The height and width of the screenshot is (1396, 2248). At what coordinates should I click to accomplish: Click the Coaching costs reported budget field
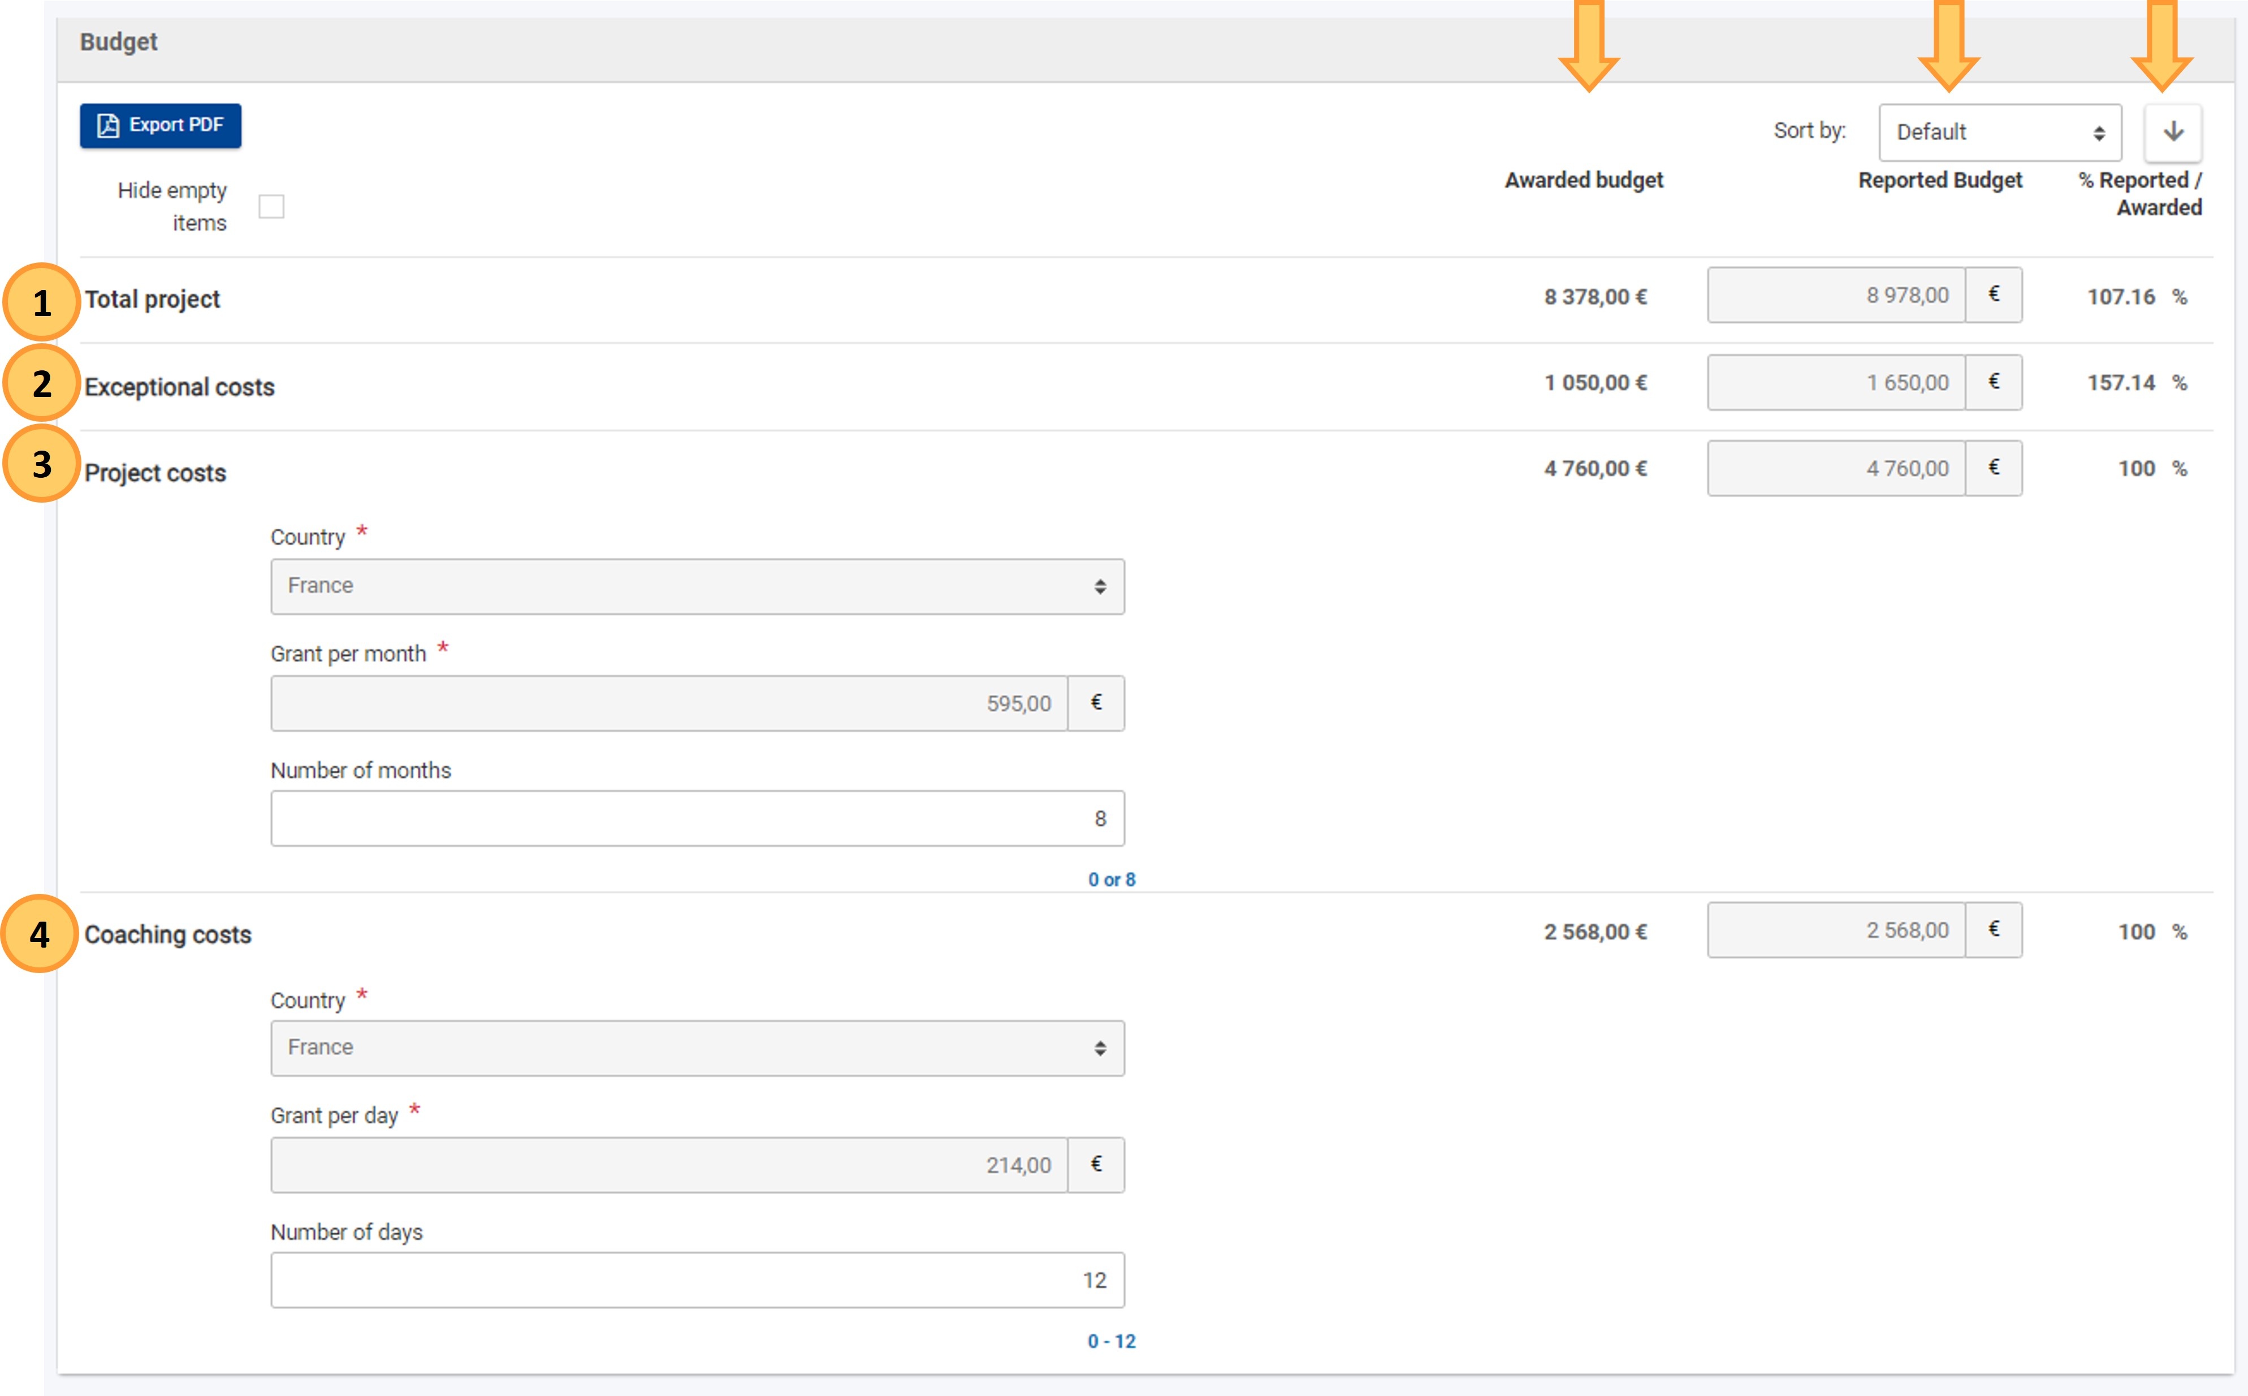(x=1835, y=930)
